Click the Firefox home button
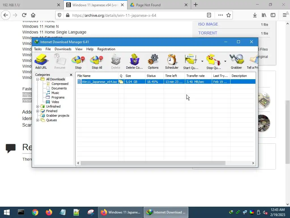Image resolution: width=290 pixels, height=218 pixels. point(33,15)
